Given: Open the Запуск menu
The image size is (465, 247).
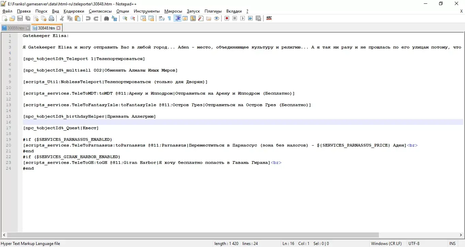Looking at the screenshot, I should [193, 11].
